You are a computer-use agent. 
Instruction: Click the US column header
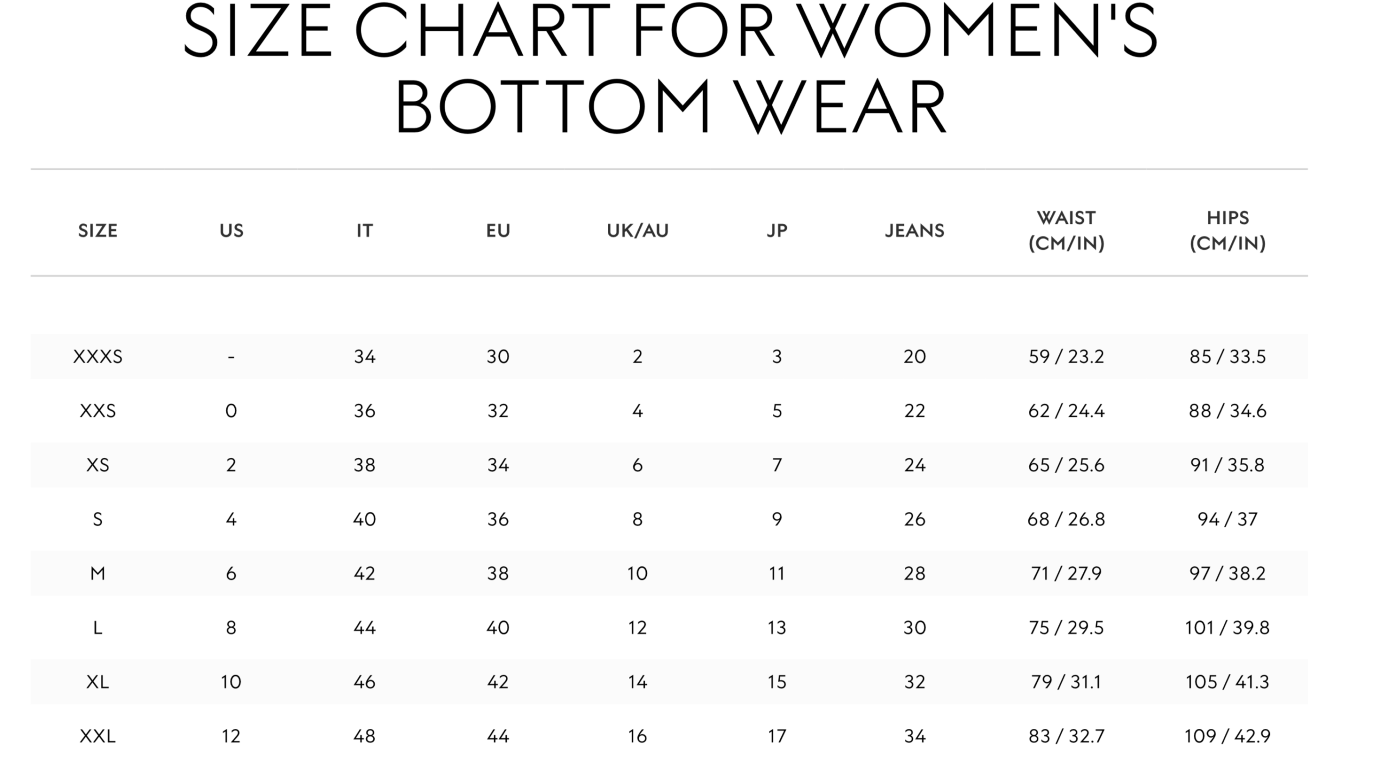tap(232, 231)
